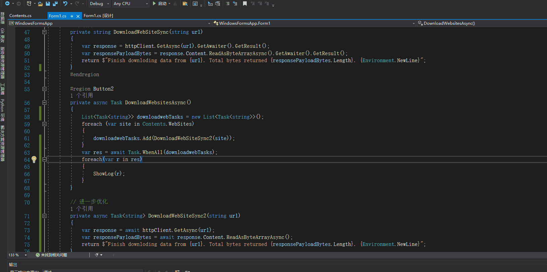Click the Save file icon
The image size is (547, 272).
(48, 4)
